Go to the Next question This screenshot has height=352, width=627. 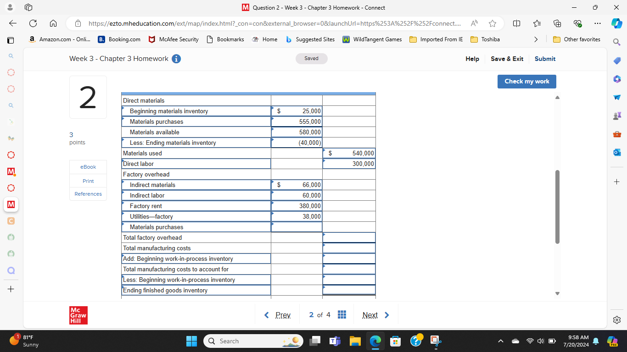click(375, 315)
